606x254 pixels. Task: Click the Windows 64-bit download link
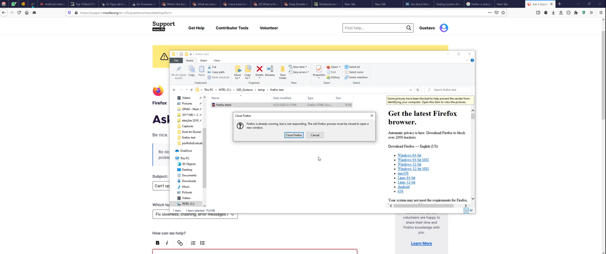point(409,155)
